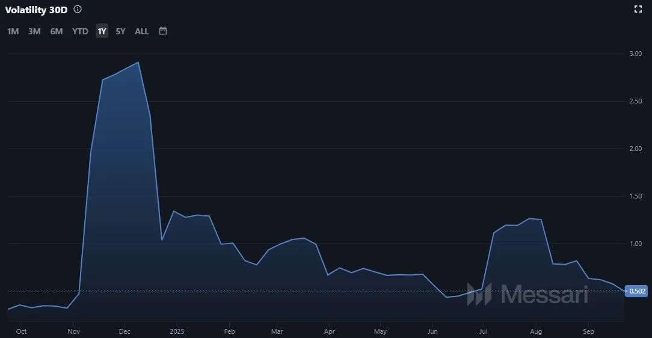
Task: Click the 1.50 y-axis label
Action: click(636, 196)
